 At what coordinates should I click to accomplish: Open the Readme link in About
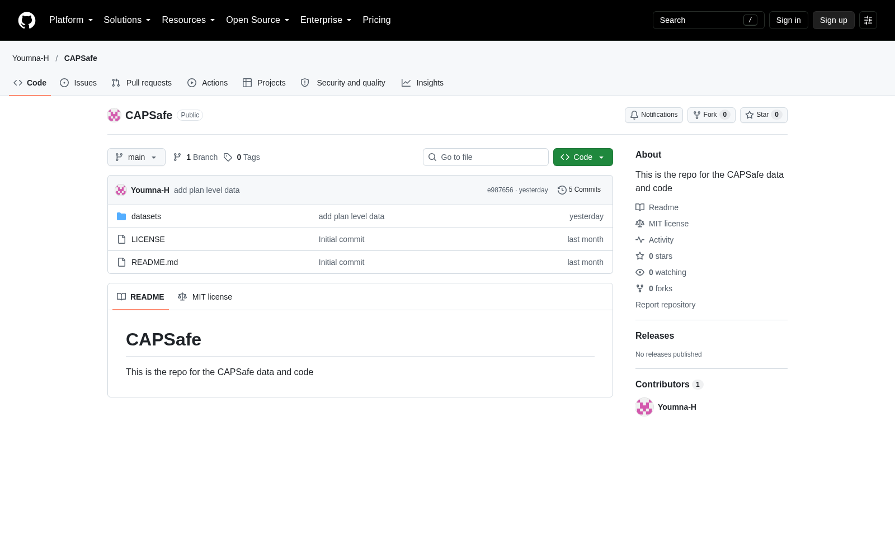point(657,207)
